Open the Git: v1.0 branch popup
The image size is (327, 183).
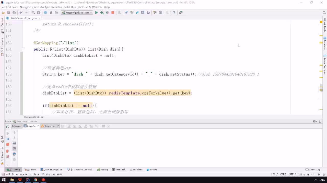tap(307, 174)
